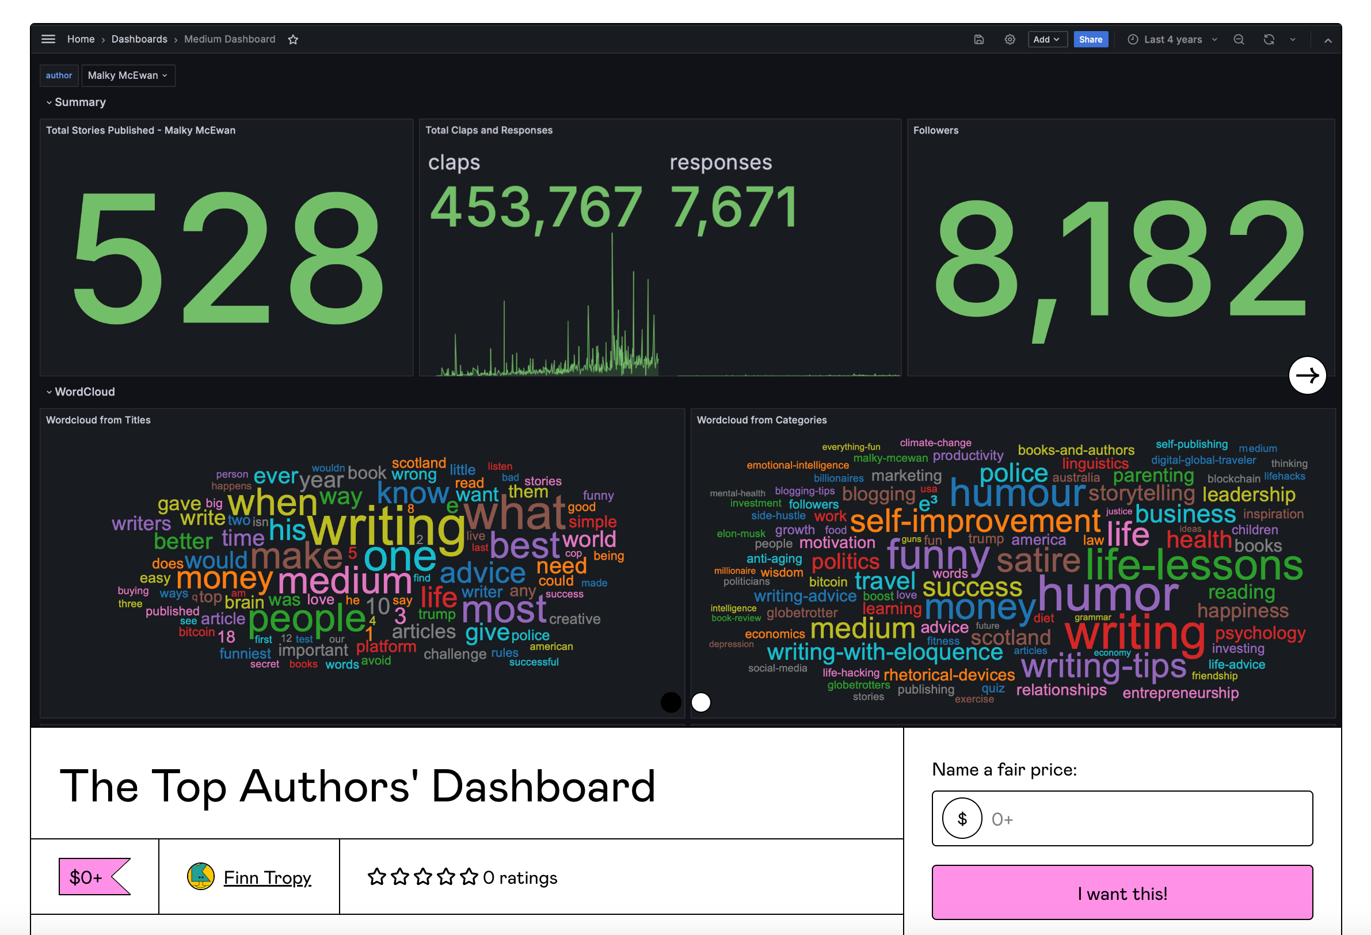The width and height of the screenshot is (1371, 935).
Task: Open the Last 4 years time picker
Action: pos(1172,40)
